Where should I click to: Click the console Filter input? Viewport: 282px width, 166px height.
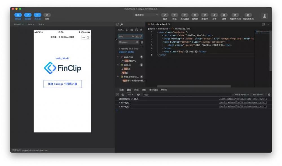pos(187,94)
